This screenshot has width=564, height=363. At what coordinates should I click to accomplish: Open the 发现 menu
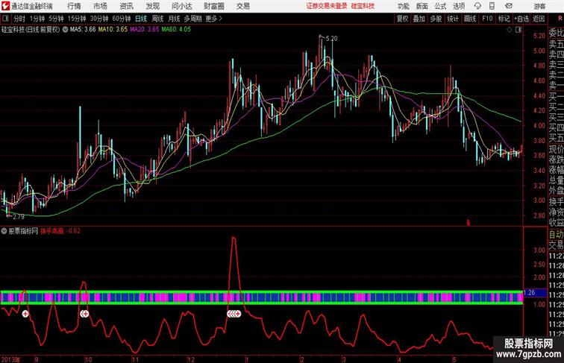152,6
